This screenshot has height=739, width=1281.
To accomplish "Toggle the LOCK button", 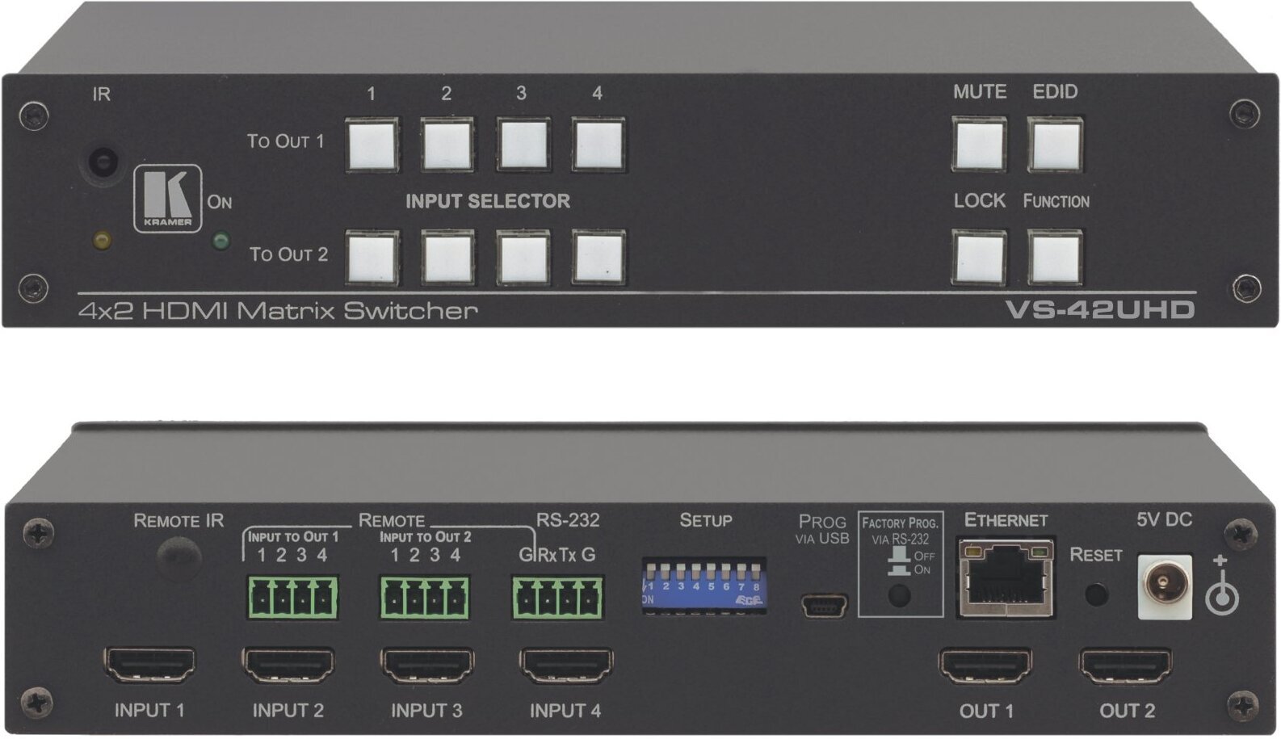I will click(979, 258).
